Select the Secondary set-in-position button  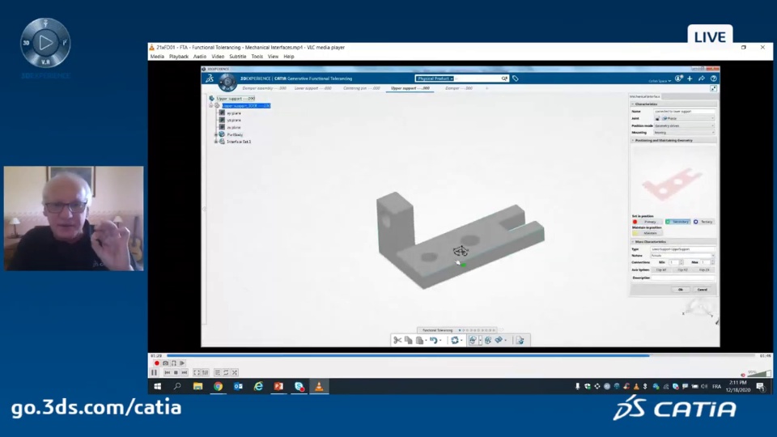coord(677,222)
